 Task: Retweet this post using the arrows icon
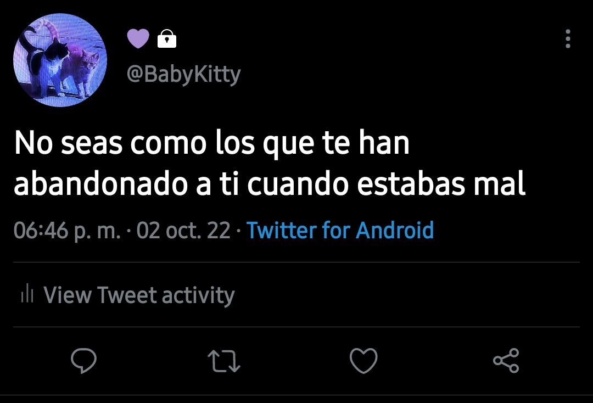[x=224, y=361]
